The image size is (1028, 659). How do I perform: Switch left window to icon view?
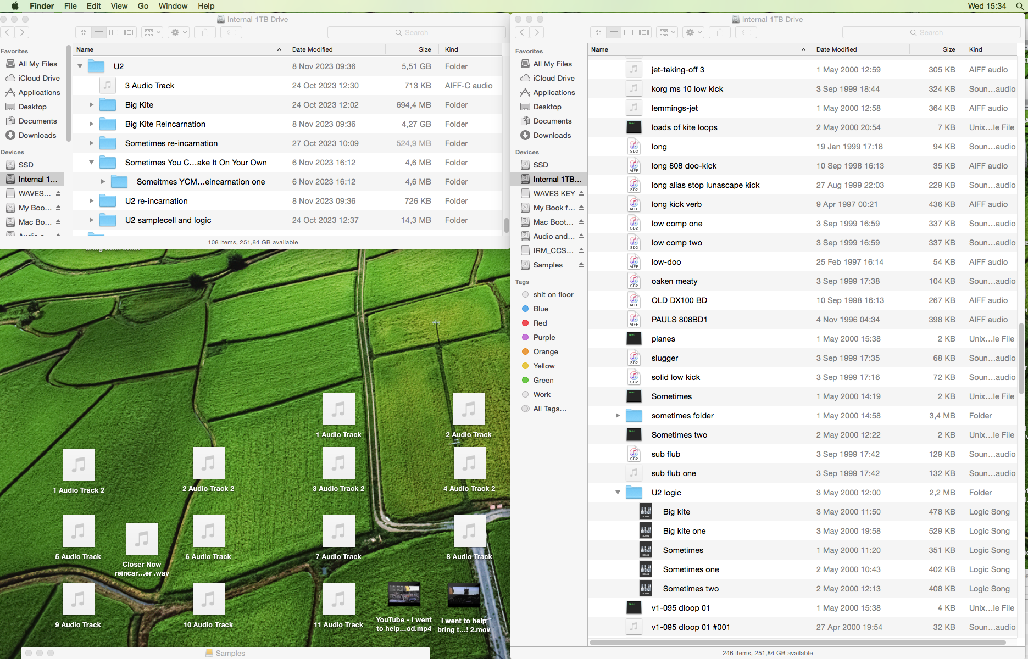point(84,32)
